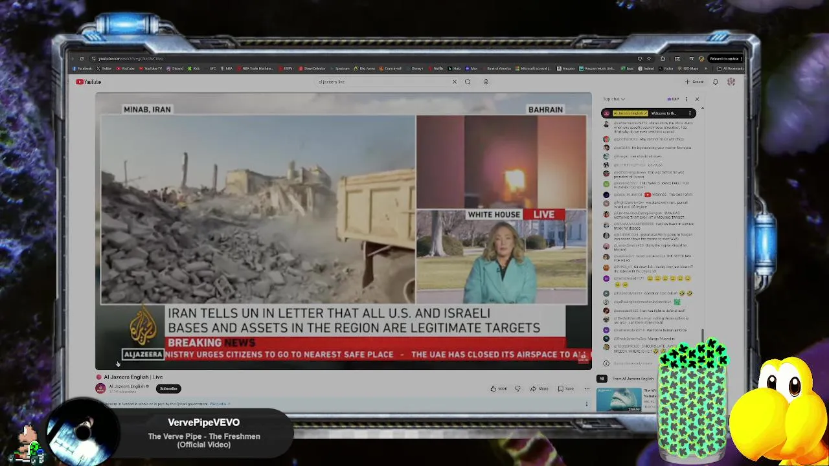Click the Al Jazeera live video player
829x466 pixels.
point(343,231)
